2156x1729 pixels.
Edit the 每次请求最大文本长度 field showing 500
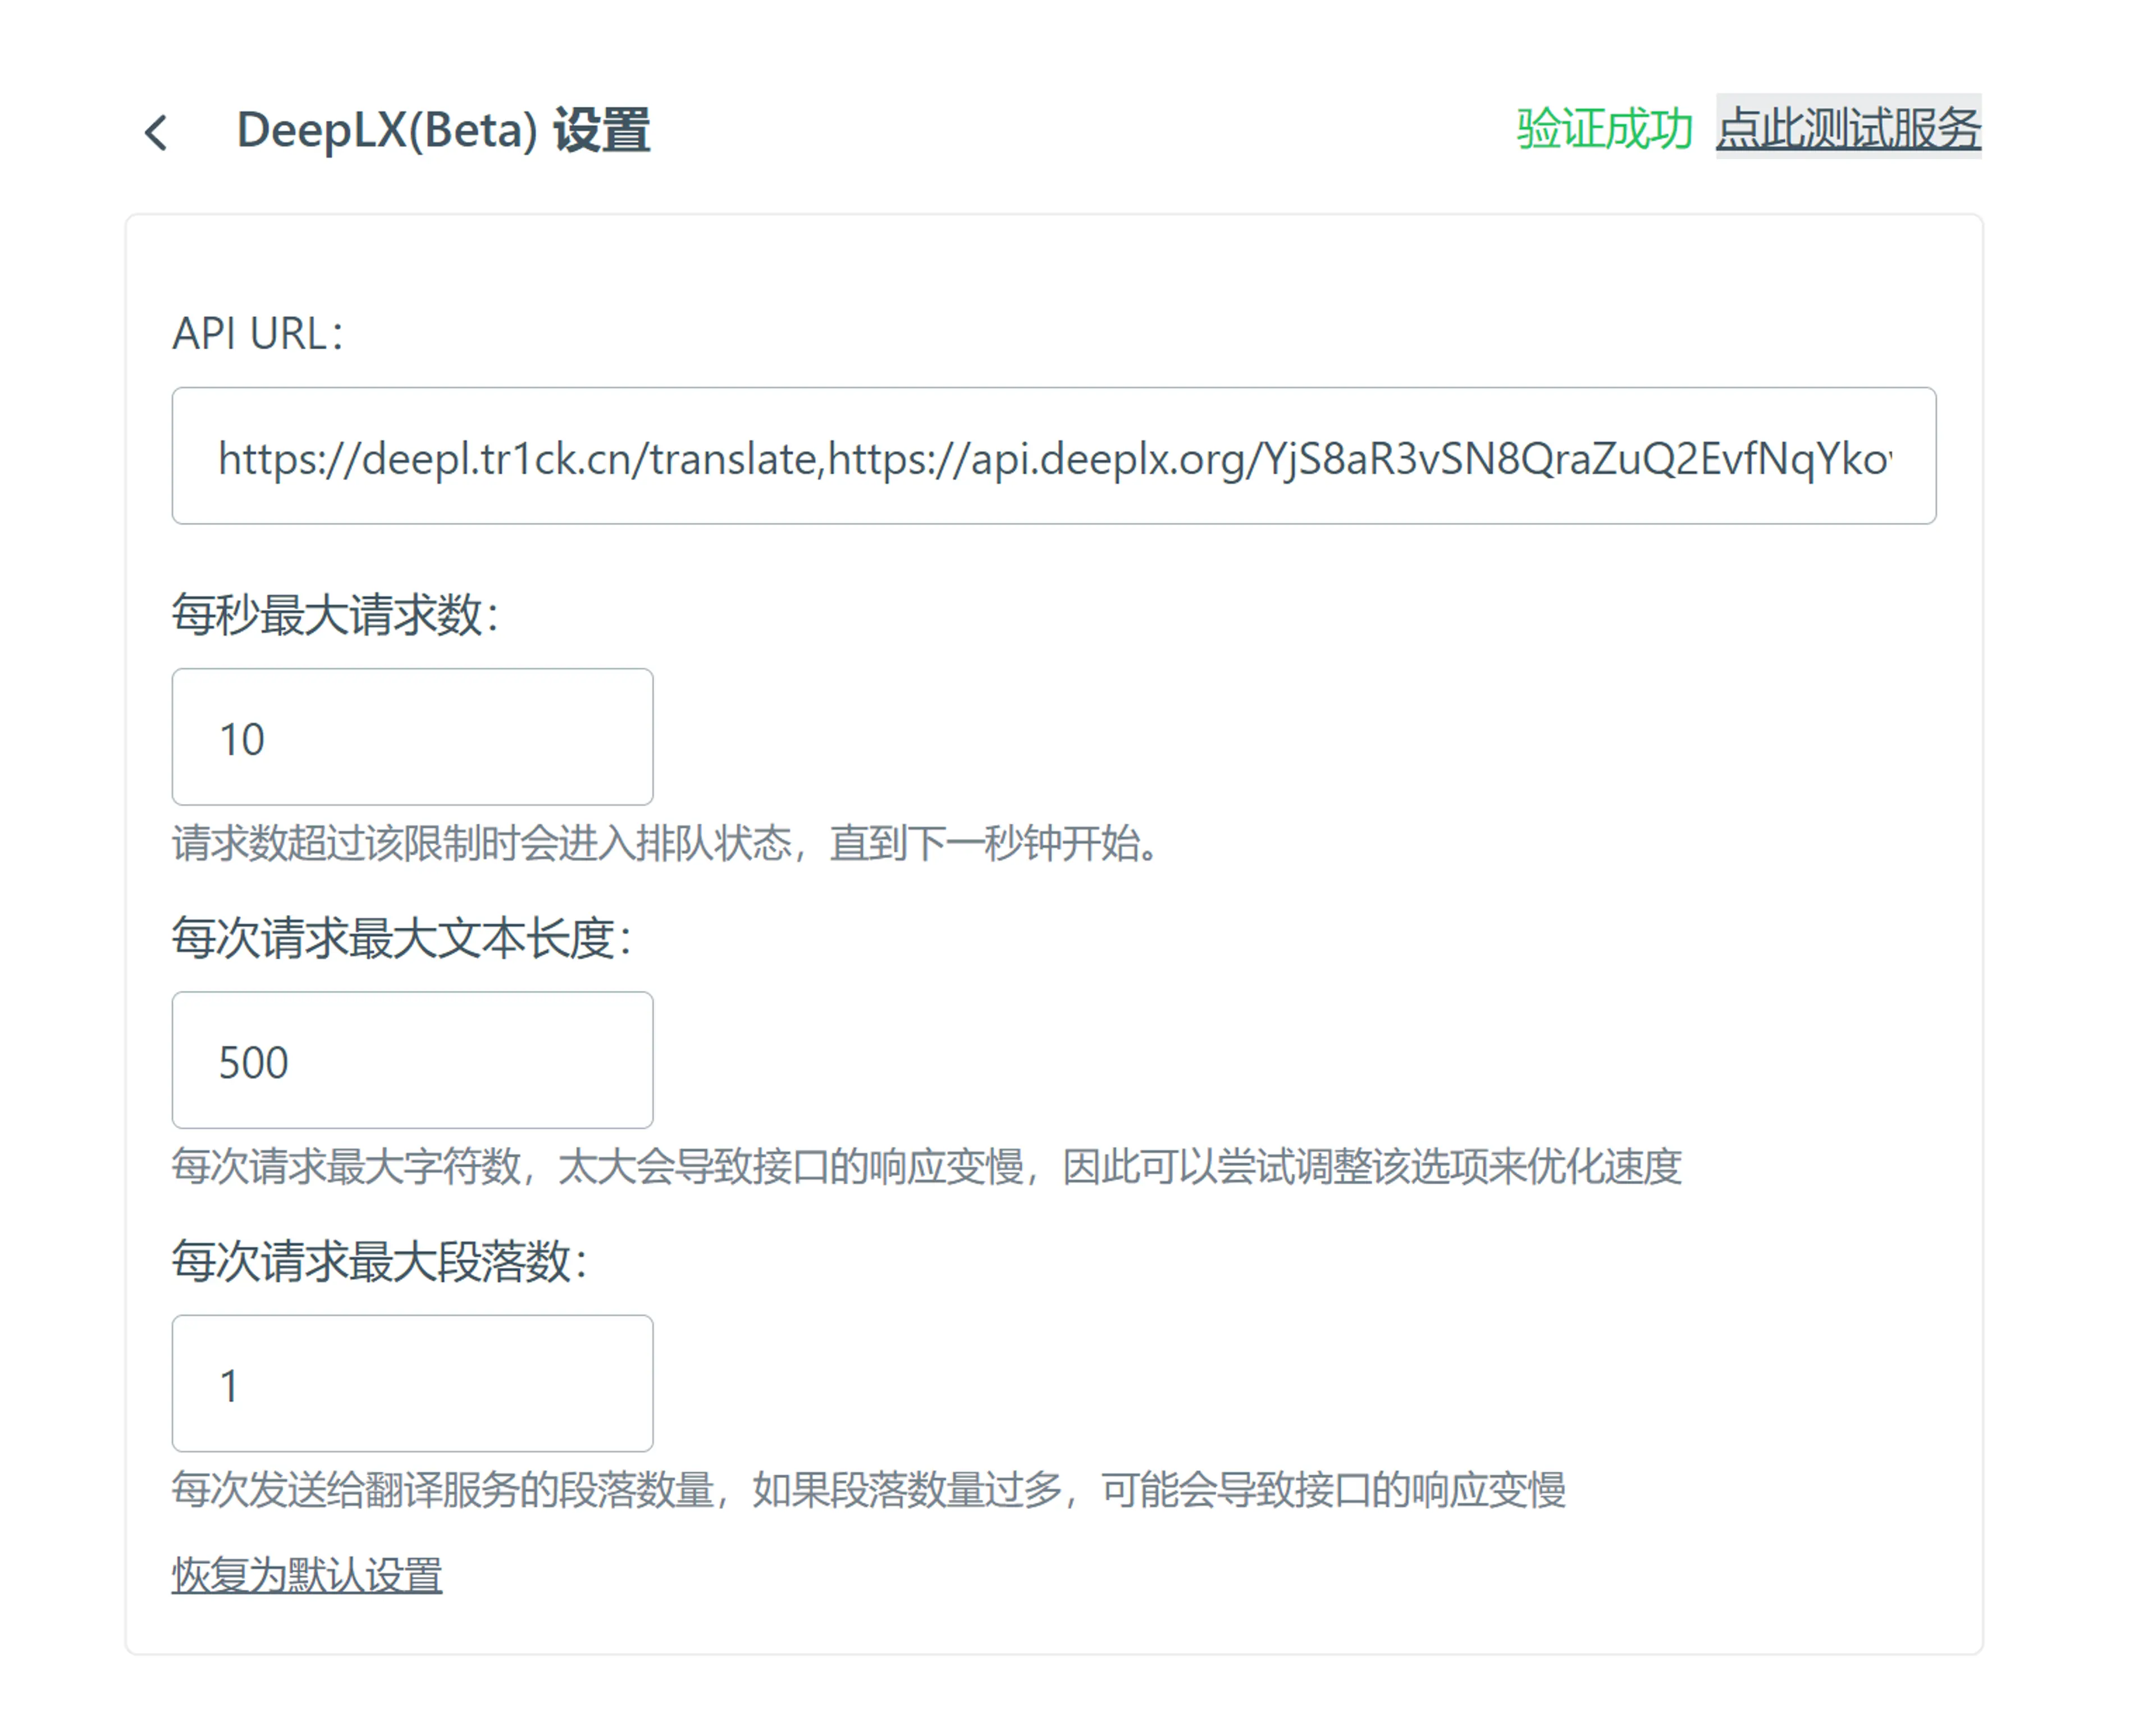pos(412,1060)
